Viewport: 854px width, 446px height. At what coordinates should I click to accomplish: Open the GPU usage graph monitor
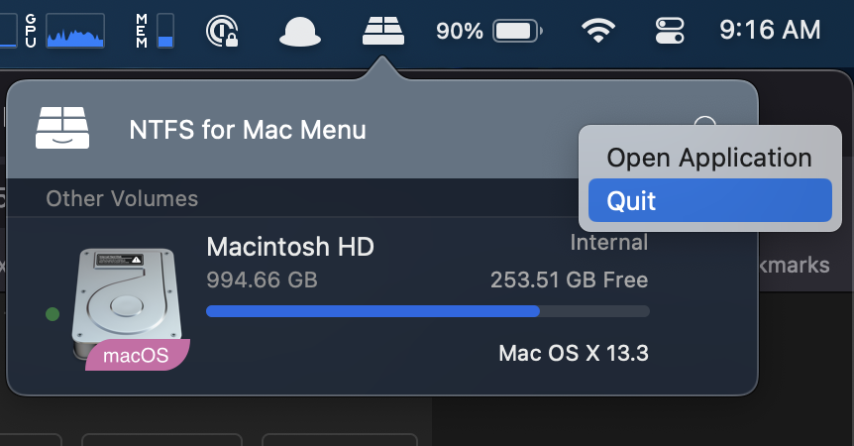click(x=74, y=32)
